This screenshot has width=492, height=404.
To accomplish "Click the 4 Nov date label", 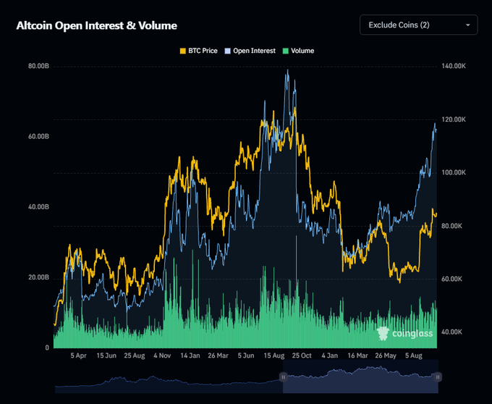I will click(x=162, y=355).
